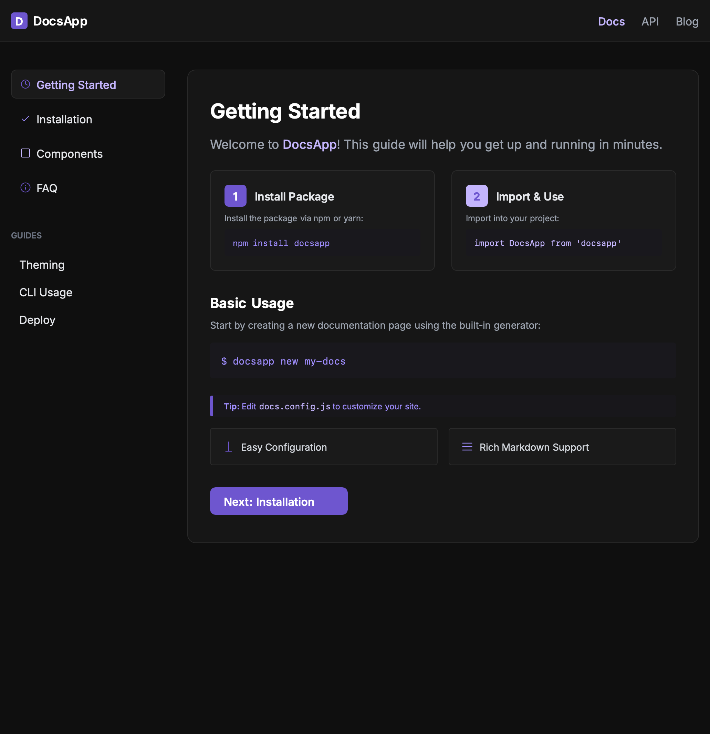Click the DocsApp logo icon
The image size is (710, 734).
(x=19, y=21)
